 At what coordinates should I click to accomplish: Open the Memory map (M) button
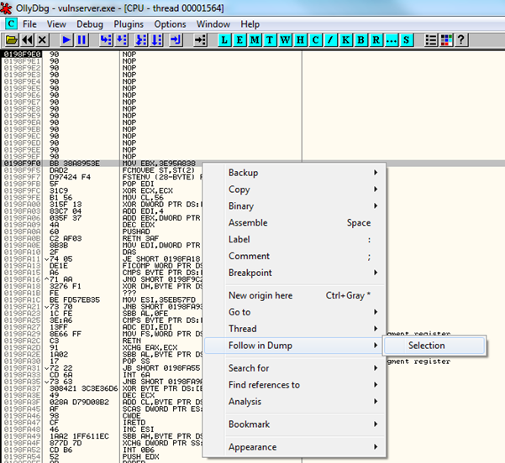(x=255, y=39)
